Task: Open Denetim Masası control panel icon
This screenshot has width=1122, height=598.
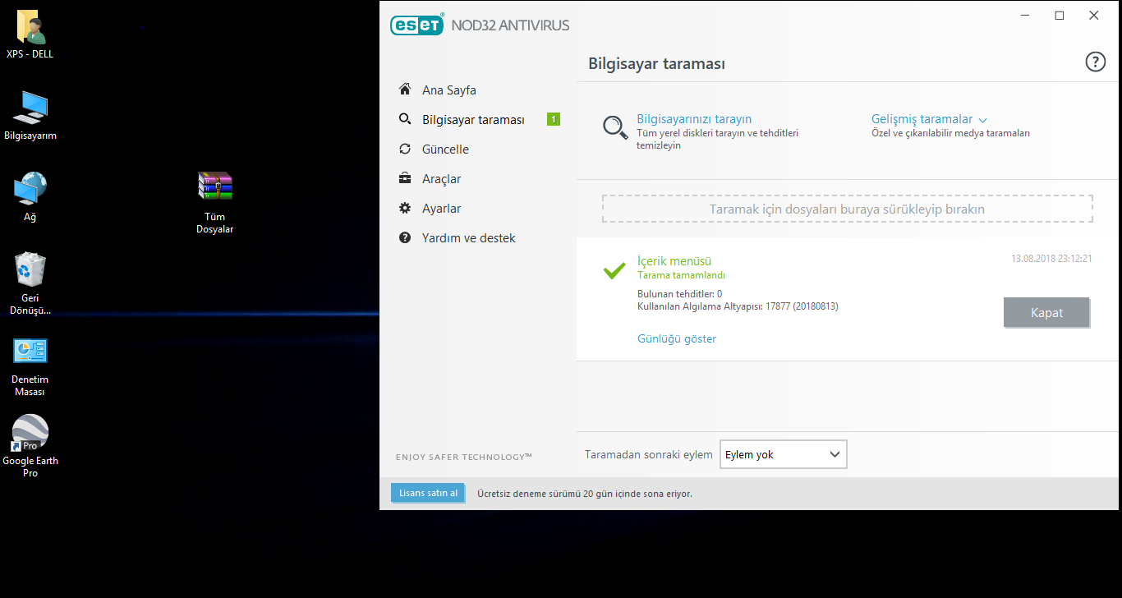Action: [30, 352]
